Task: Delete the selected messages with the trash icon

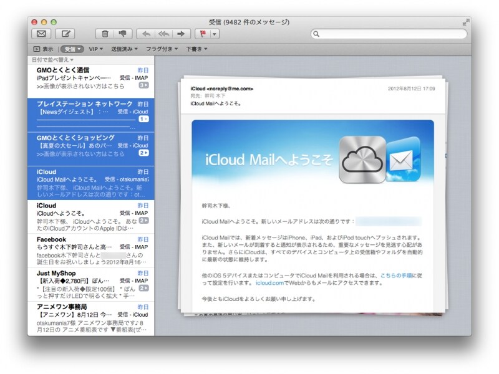Action: click(x=105, y=34)
